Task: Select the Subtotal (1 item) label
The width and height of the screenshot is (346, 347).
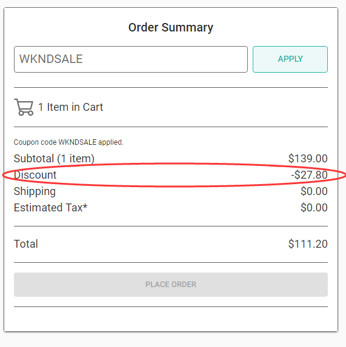Action: pyautogui.click(x=55, y=159)
